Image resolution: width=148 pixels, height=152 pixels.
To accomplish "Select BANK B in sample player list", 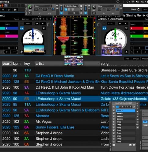I will pyautogui.click(x=126, y=114).
